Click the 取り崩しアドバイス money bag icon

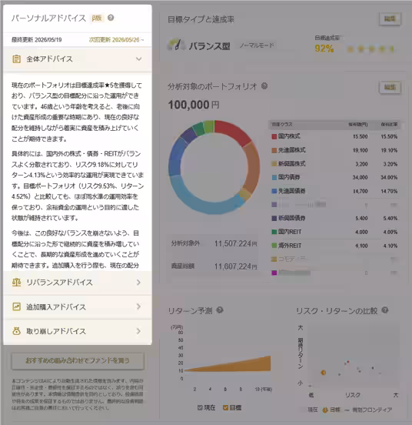pos(17,331)
